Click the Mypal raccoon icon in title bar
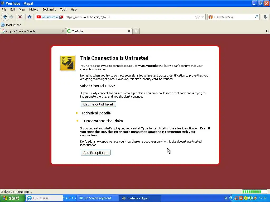 (2, 3)
